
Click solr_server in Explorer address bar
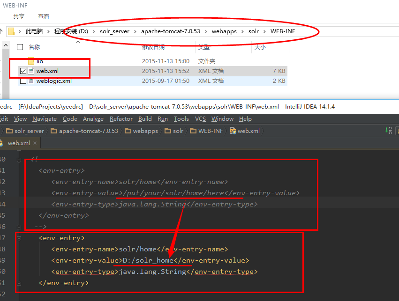[114, 31]
